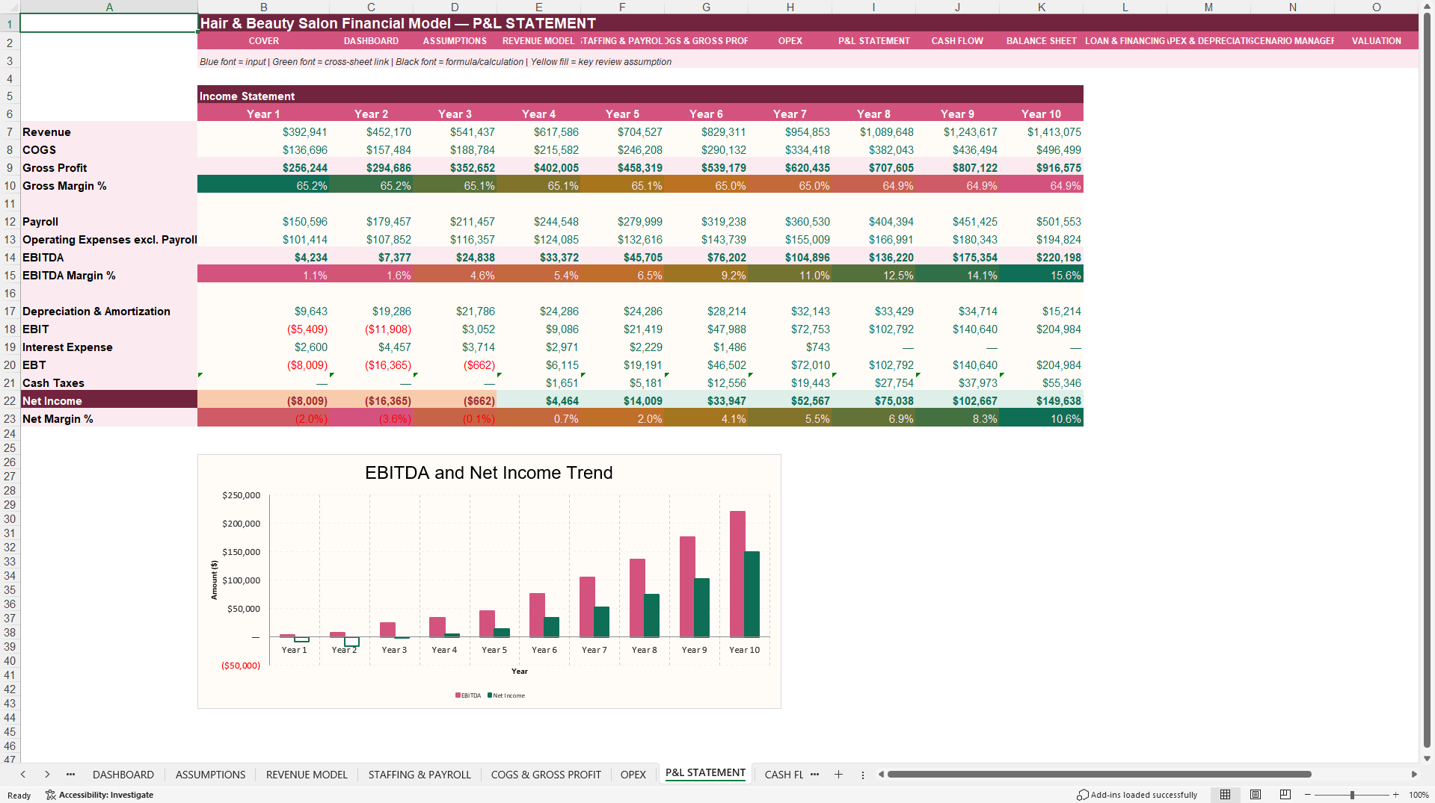Open the partially shown CASH FL sheet tab
The image size is (1435, 803).
783,775
